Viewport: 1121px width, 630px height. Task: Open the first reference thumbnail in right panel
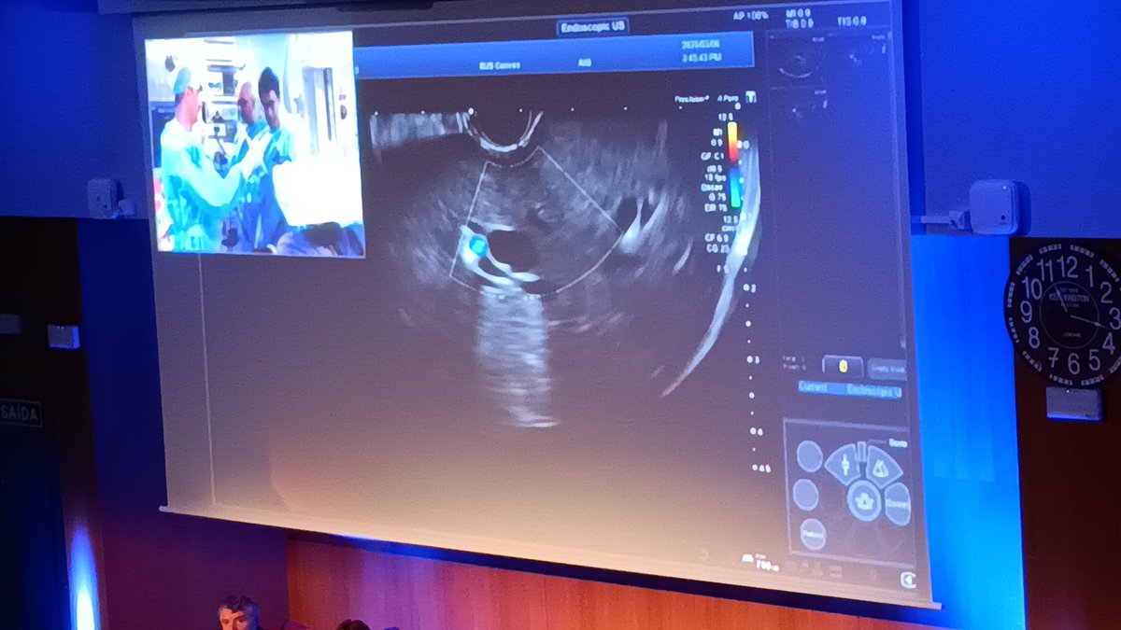[x=797, y=57]
